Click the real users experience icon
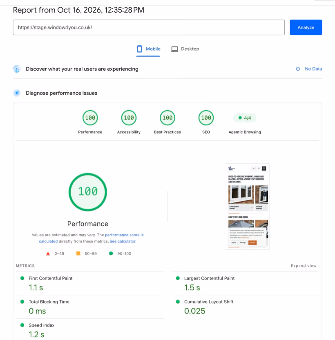Image resolution: width=335 pixels, height=340 pixels. (x=17, y=69)
